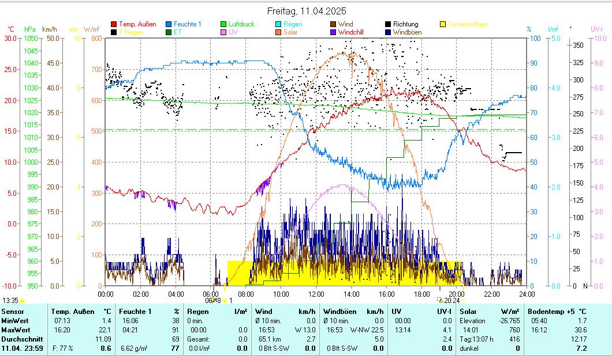Click the black Richtung legend swatch
The width and height of the screenshot is (612, 356).
[388, 25]
